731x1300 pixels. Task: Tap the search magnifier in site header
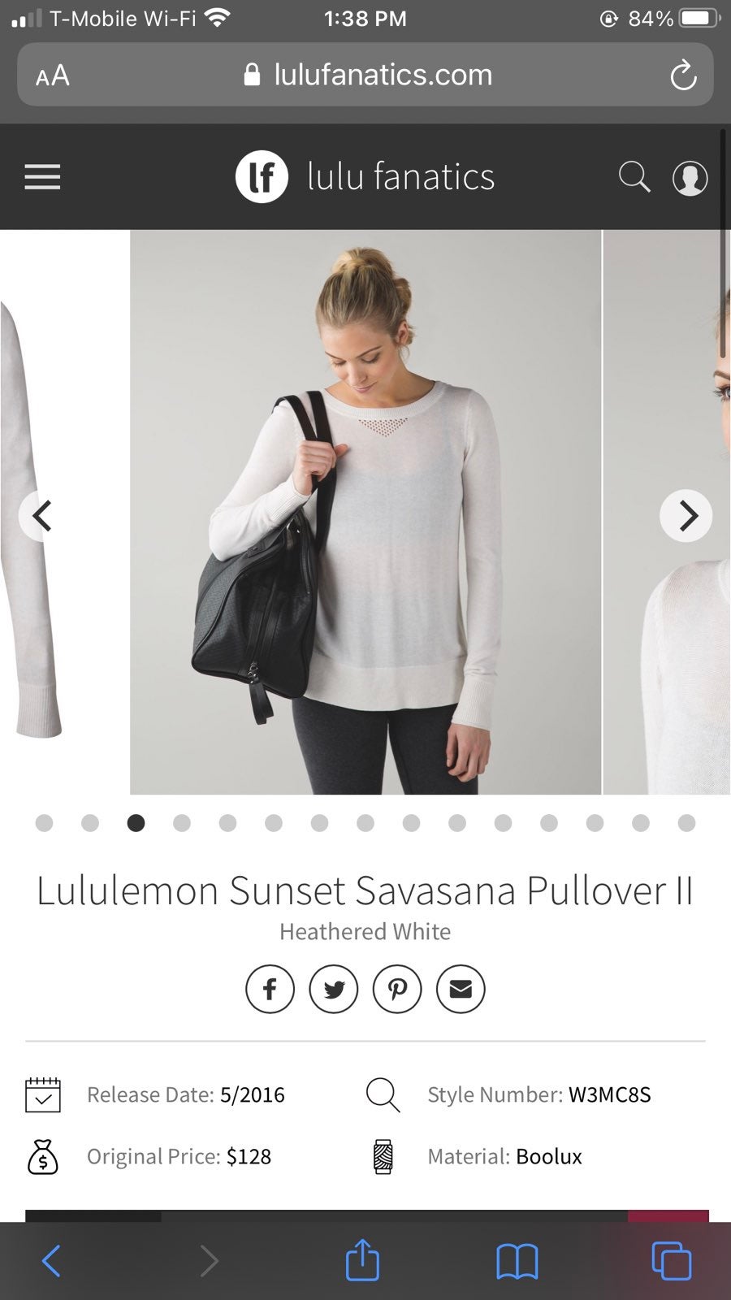[634, 177]
